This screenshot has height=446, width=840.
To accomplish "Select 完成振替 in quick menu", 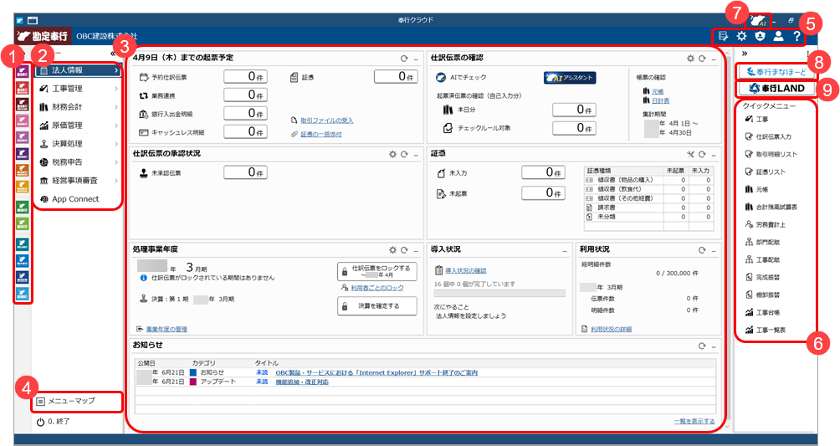I will pyautogui.click(x=762, y=278).
